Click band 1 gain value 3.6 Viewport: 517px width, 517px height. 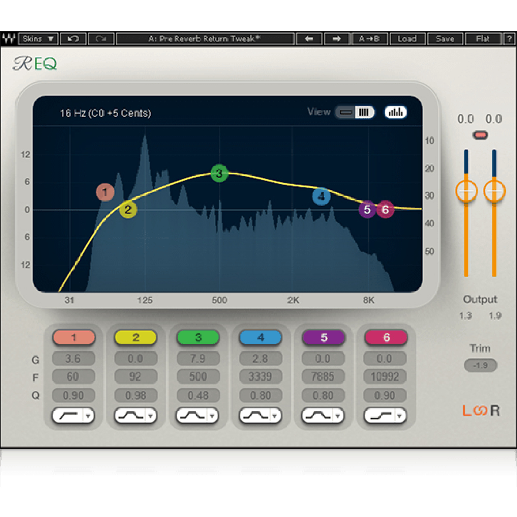73,359
